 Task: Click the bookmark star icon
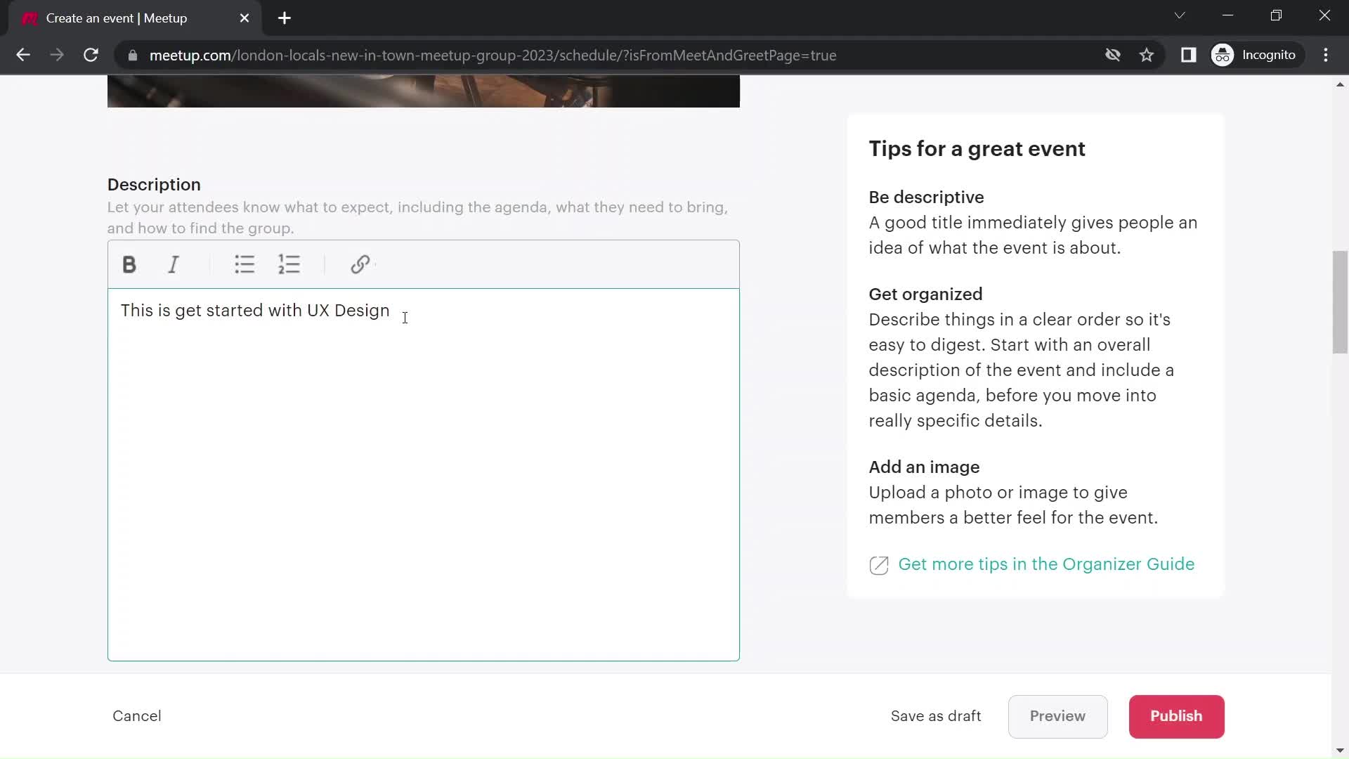[1147, 55]
